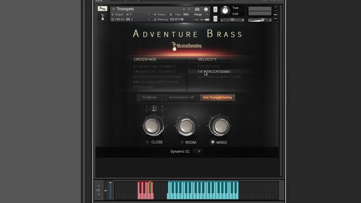Mute the Trumpets instrument with M
The image size is (361, 203).
[215, 19]
